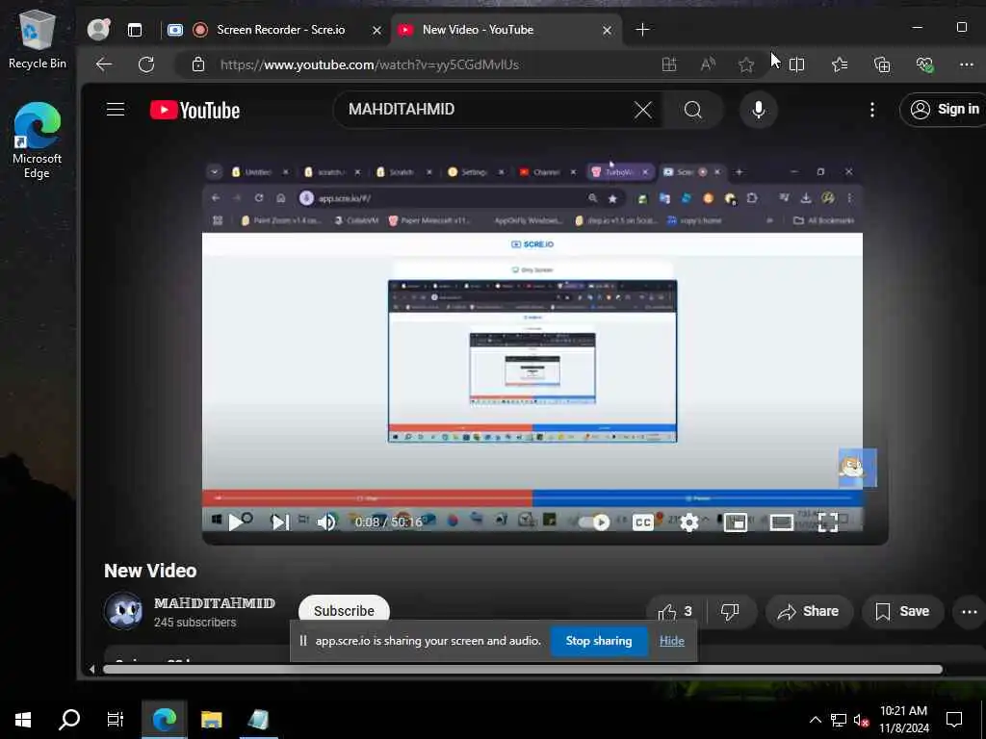Viewport: 986px width, 739px height.
Task: Skip to the next video
Action: point(279,522)
